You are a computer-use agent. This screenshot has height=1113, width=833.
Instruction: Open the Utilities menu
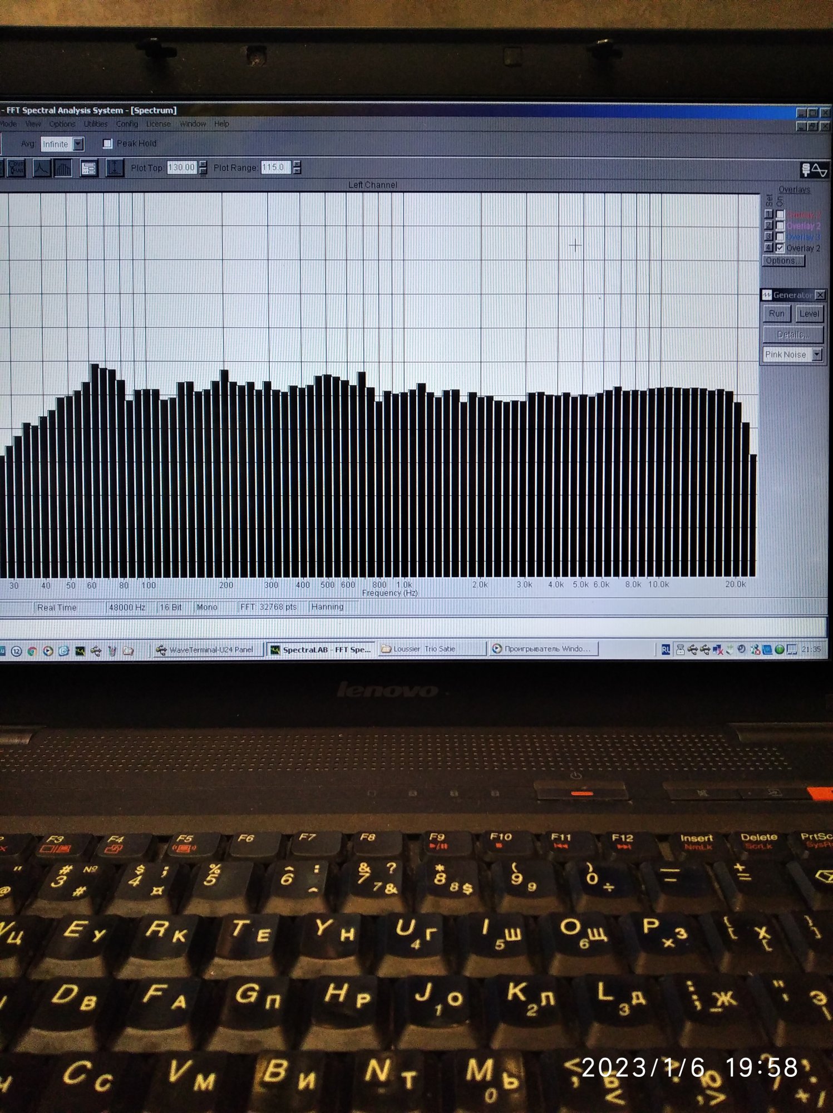[95, 124]
